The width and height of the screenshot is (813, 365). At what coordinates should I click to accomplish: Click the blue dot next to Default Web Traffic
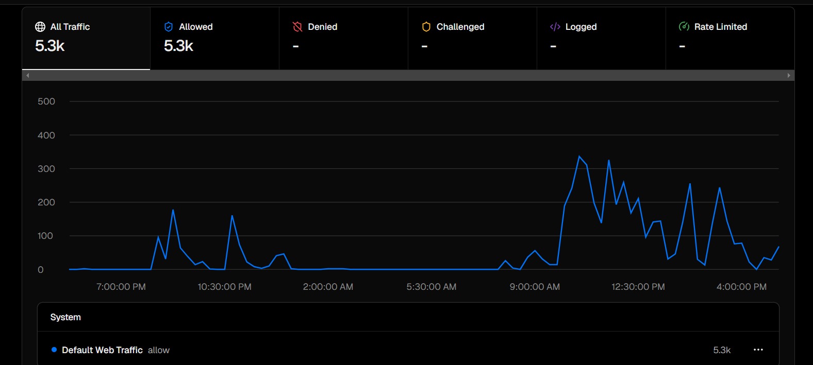(x=54, y=350)
